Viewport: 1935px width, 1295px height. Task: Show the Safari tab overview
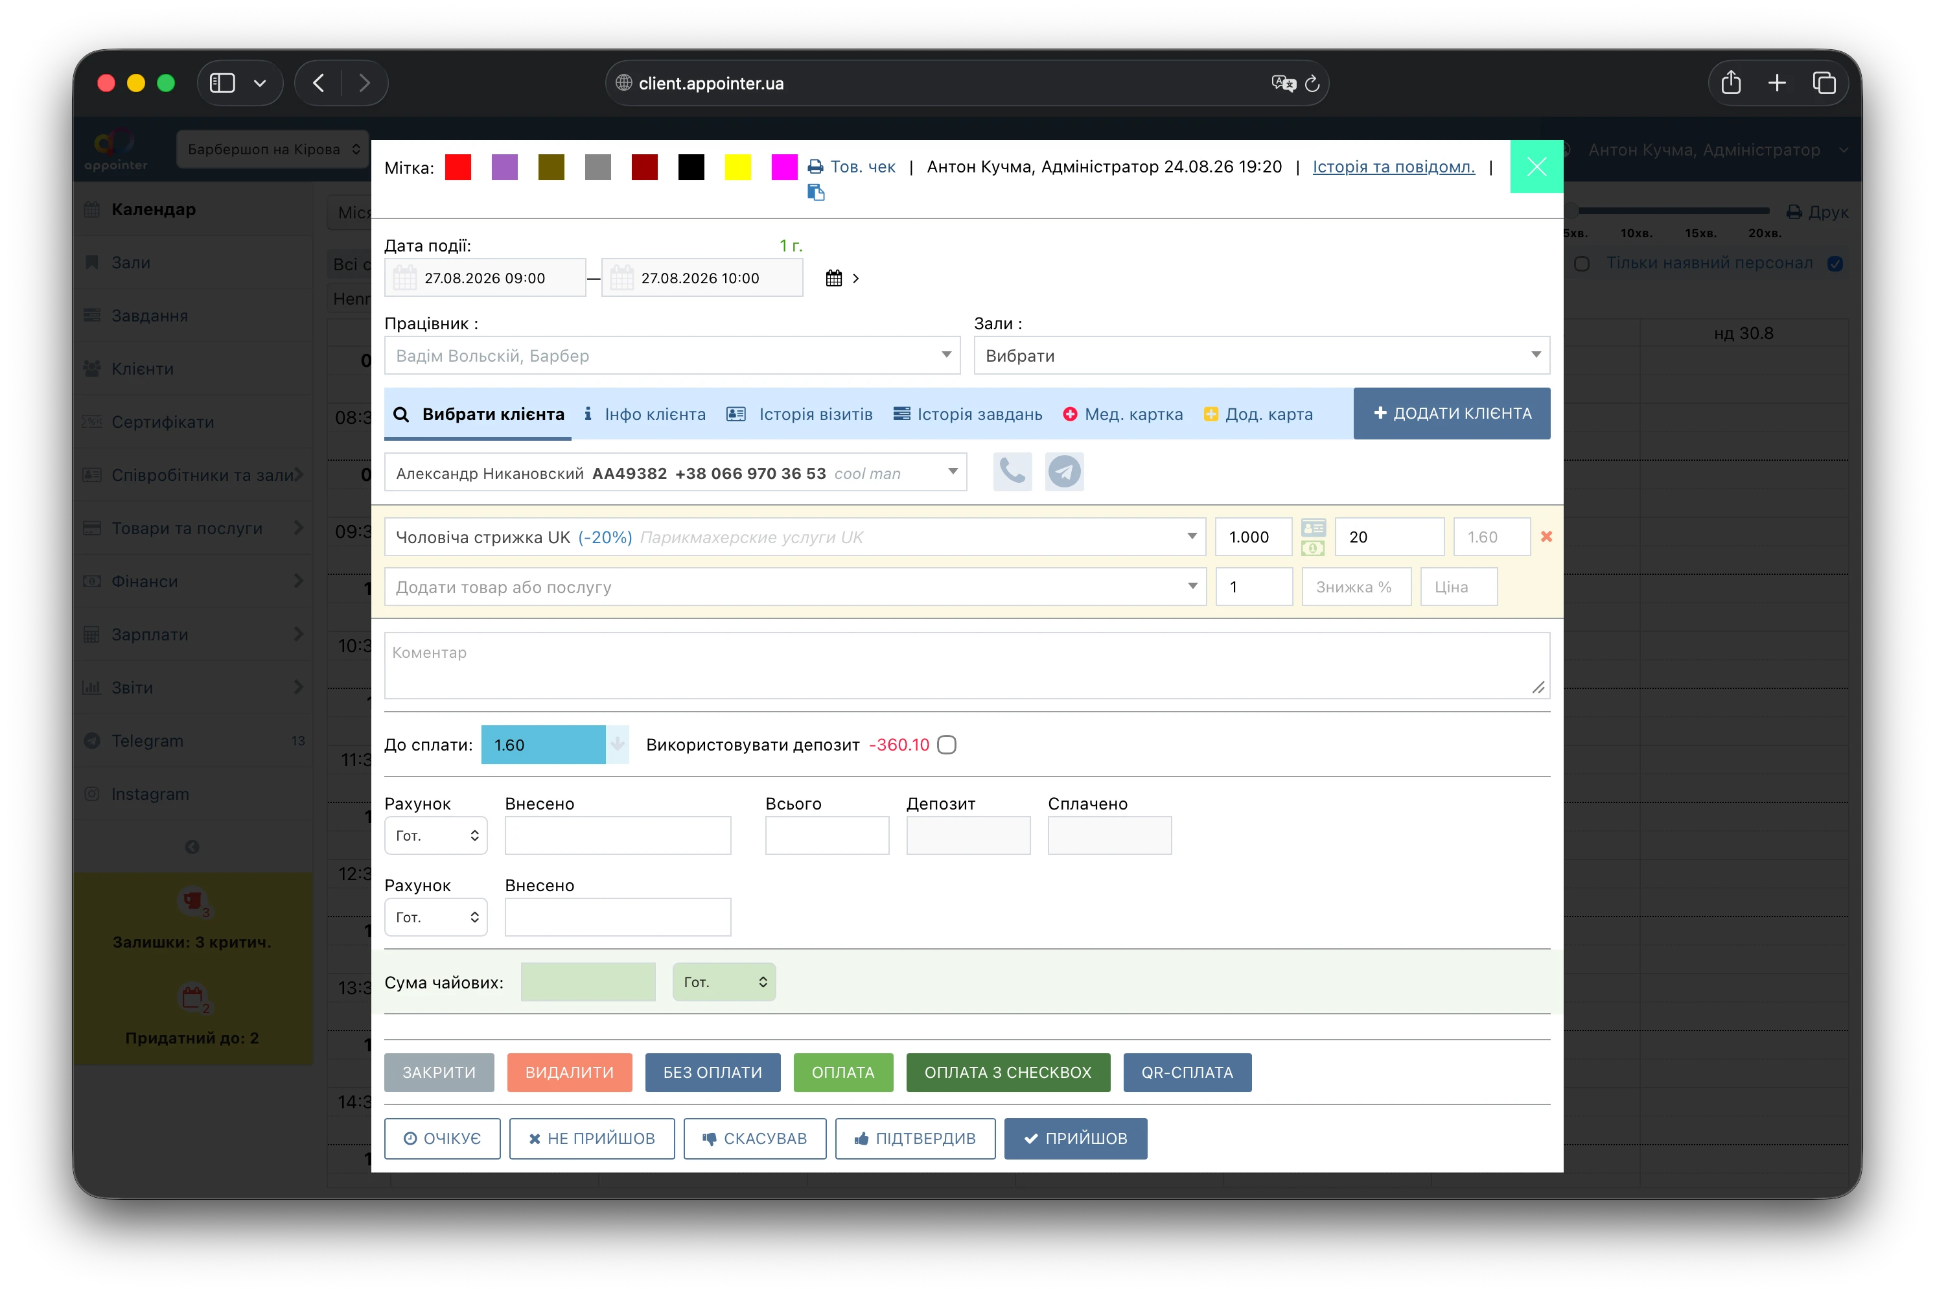(x=1824, y=82)
